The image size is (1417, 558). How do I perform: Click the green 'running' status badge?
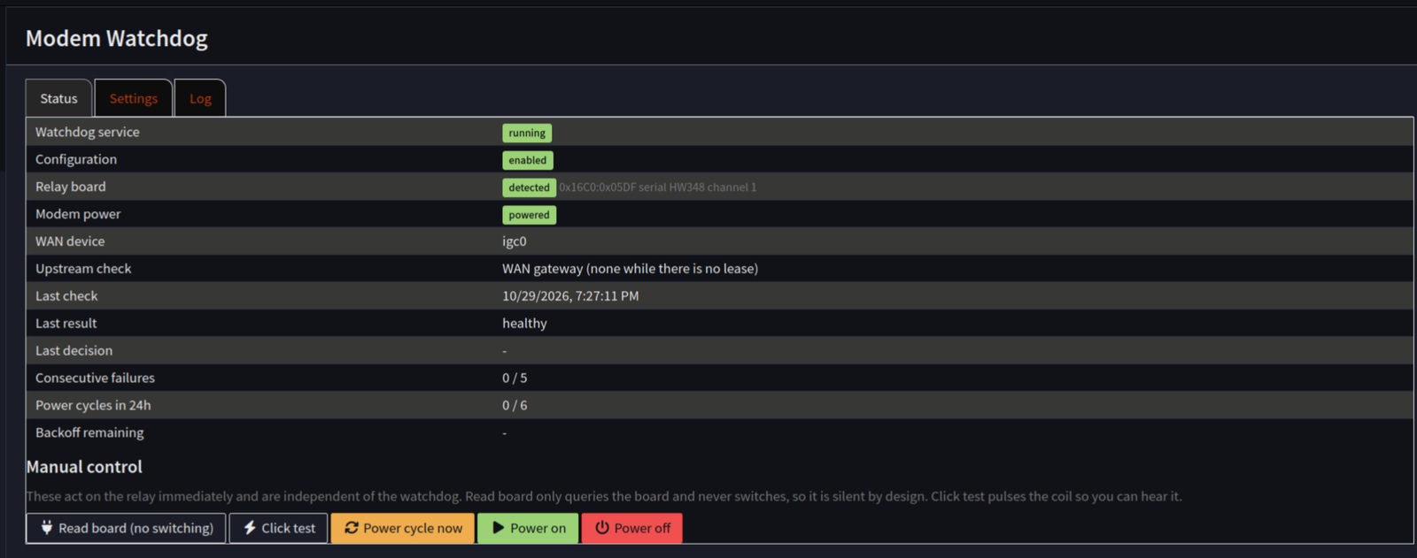point(527,133)
